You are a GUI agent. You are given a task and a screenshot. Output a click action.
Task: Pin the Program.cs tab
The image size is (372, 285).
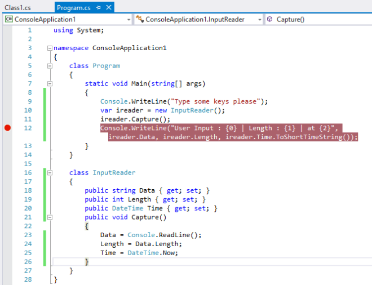click(99, 7)
